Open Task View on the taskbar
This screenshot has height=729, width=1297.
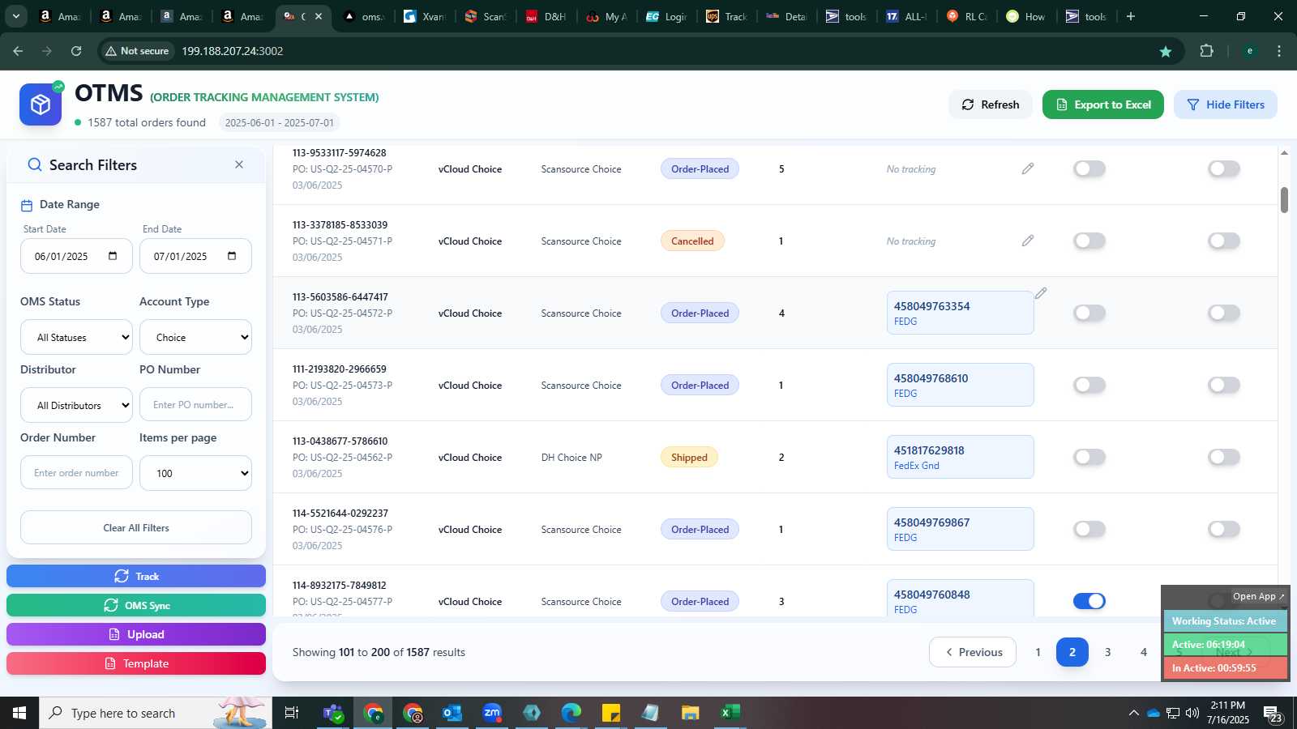(292, 713)
